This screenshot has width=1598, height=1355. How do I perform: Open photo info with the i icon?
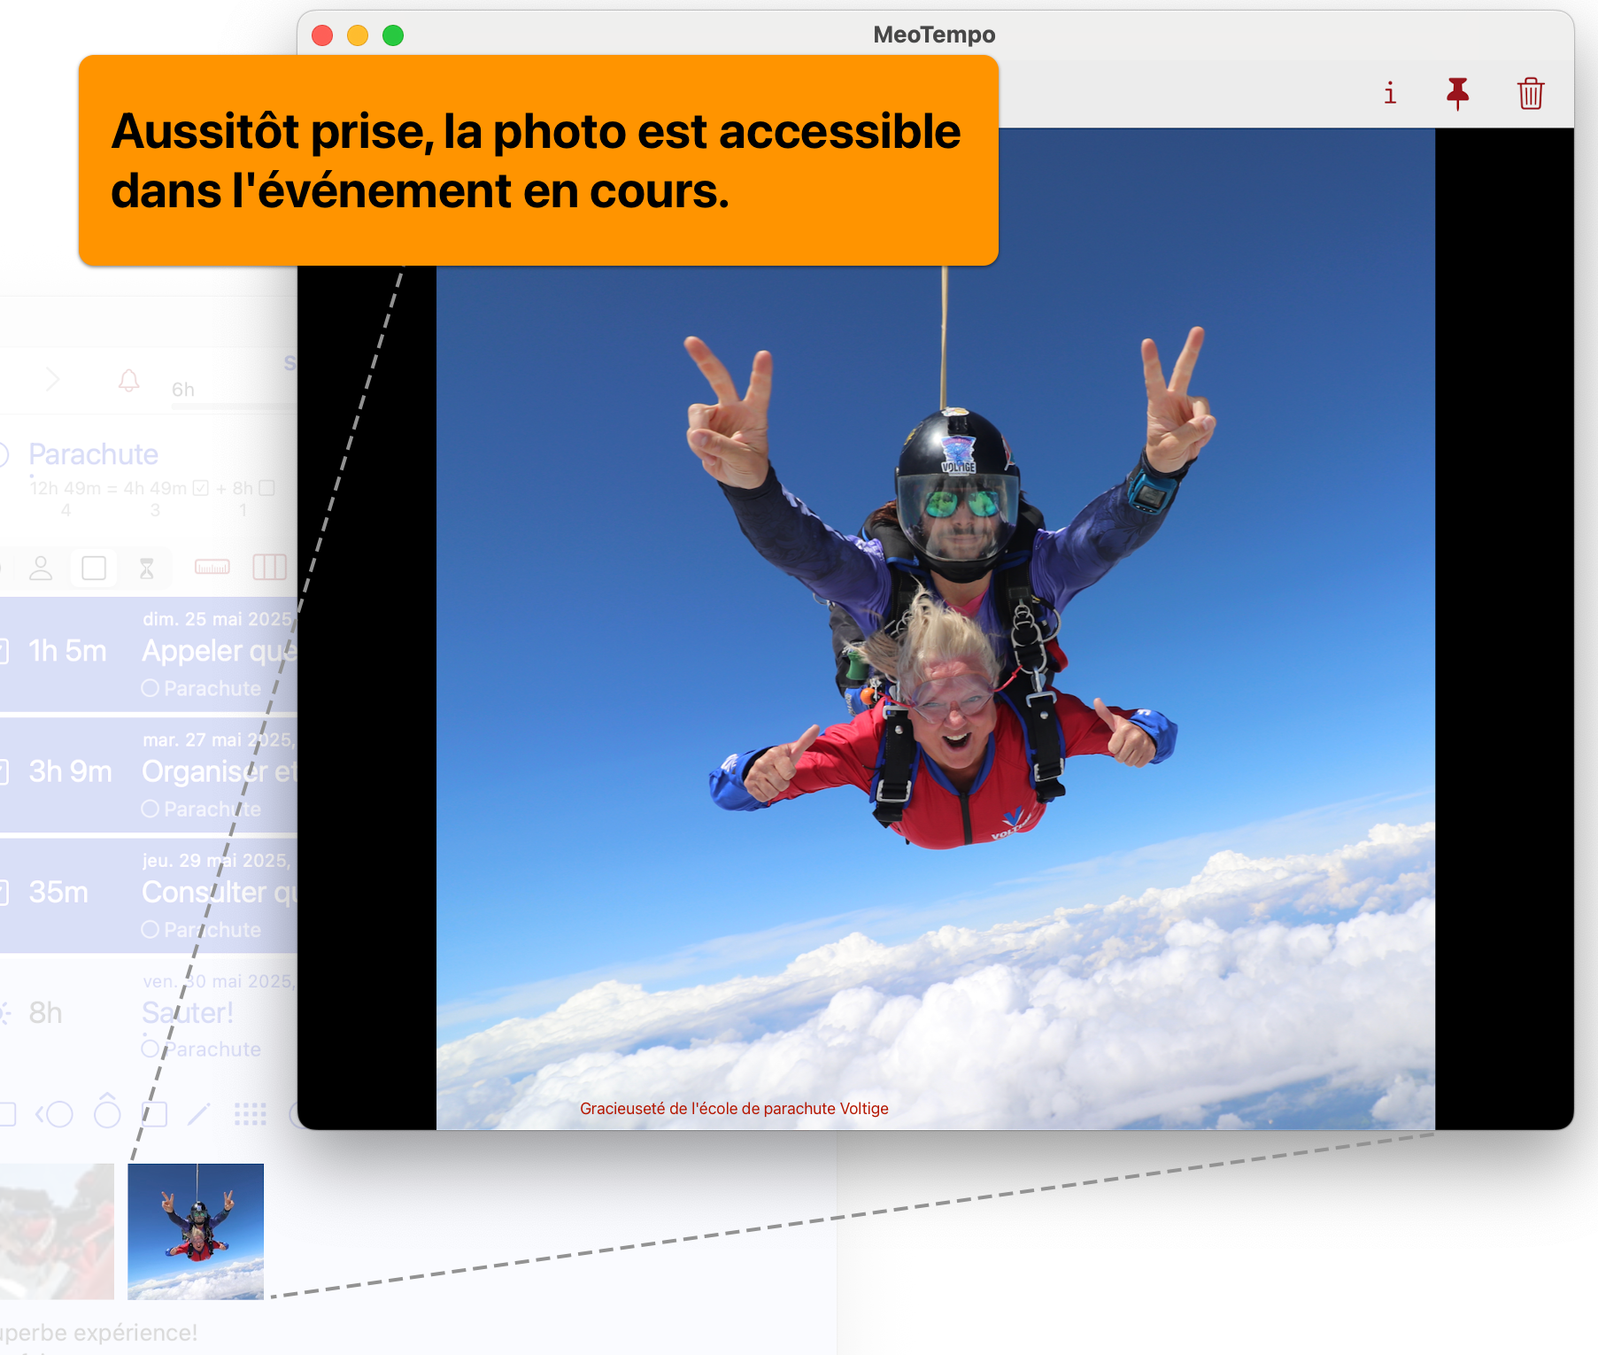click(1390, 93)
